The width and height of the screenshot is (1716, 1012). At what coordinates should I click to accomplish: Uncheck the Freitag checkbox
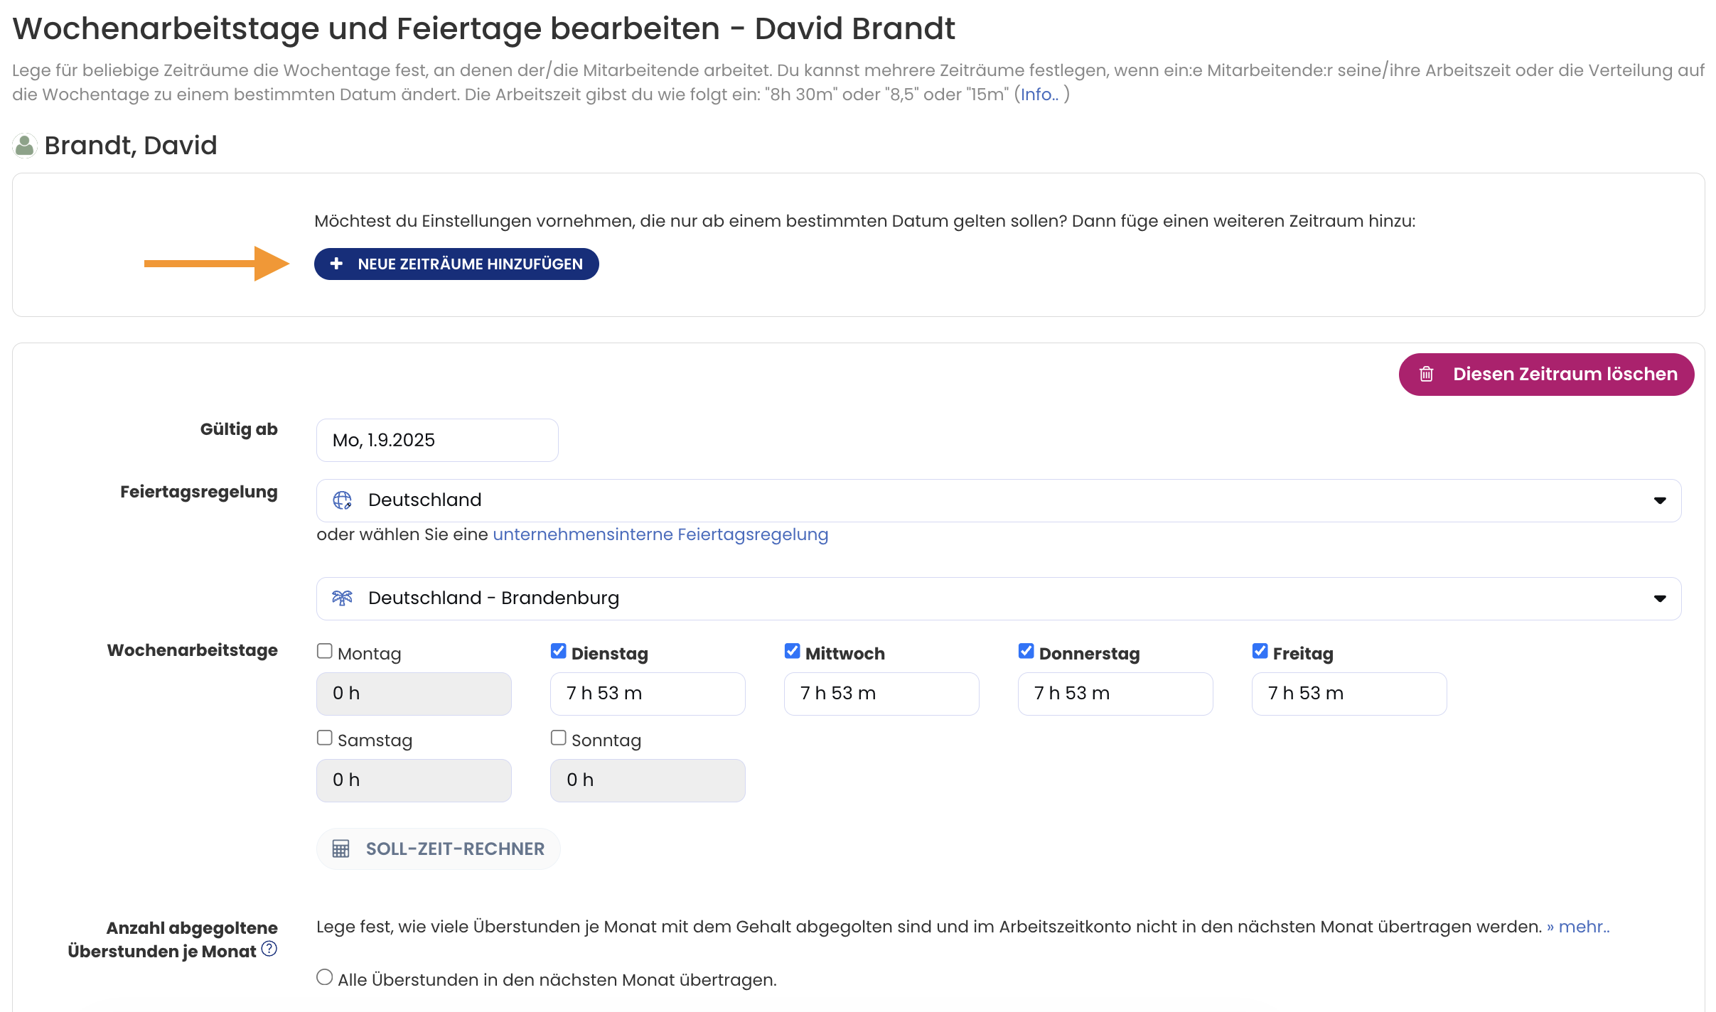tap(1260, 651)
